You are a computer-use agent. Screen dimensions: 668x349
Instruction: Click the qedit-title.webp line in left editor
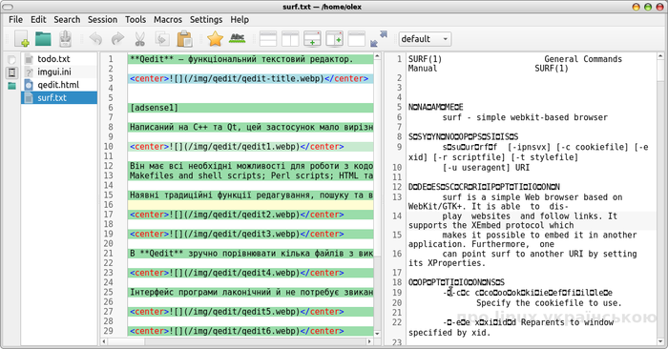(x=250, y=79)
